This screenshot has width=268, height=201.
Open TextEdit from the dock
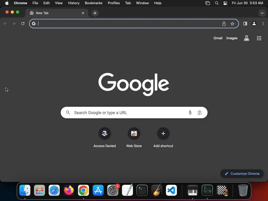click(x=127, y=190)
